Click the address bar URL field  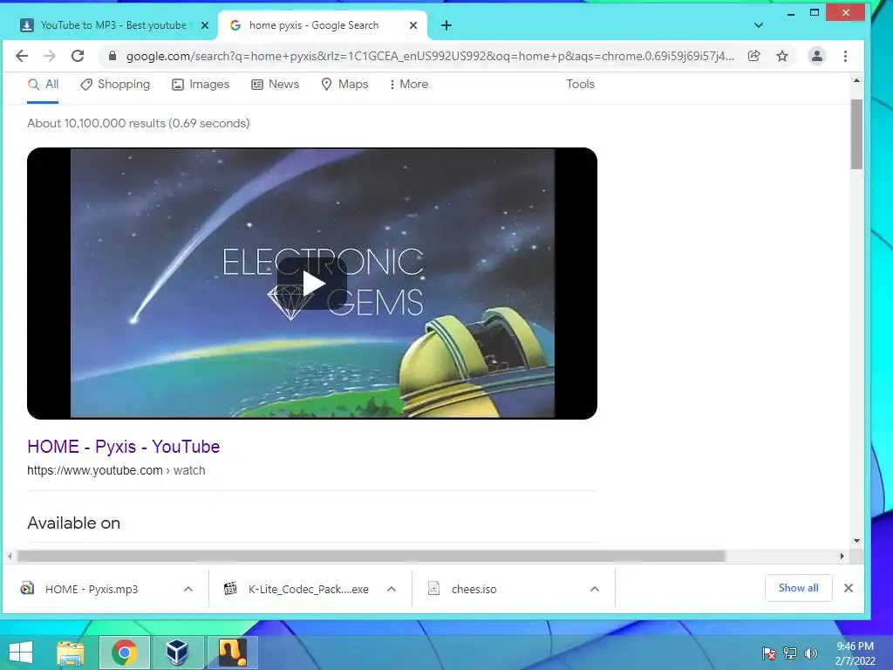(x=430, y=56)
